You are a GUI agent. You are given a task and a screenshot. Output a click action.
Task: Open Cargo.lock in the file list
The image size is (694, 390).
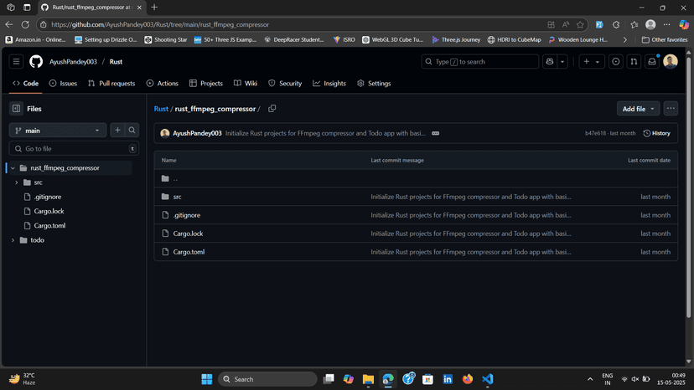point(188,233)
